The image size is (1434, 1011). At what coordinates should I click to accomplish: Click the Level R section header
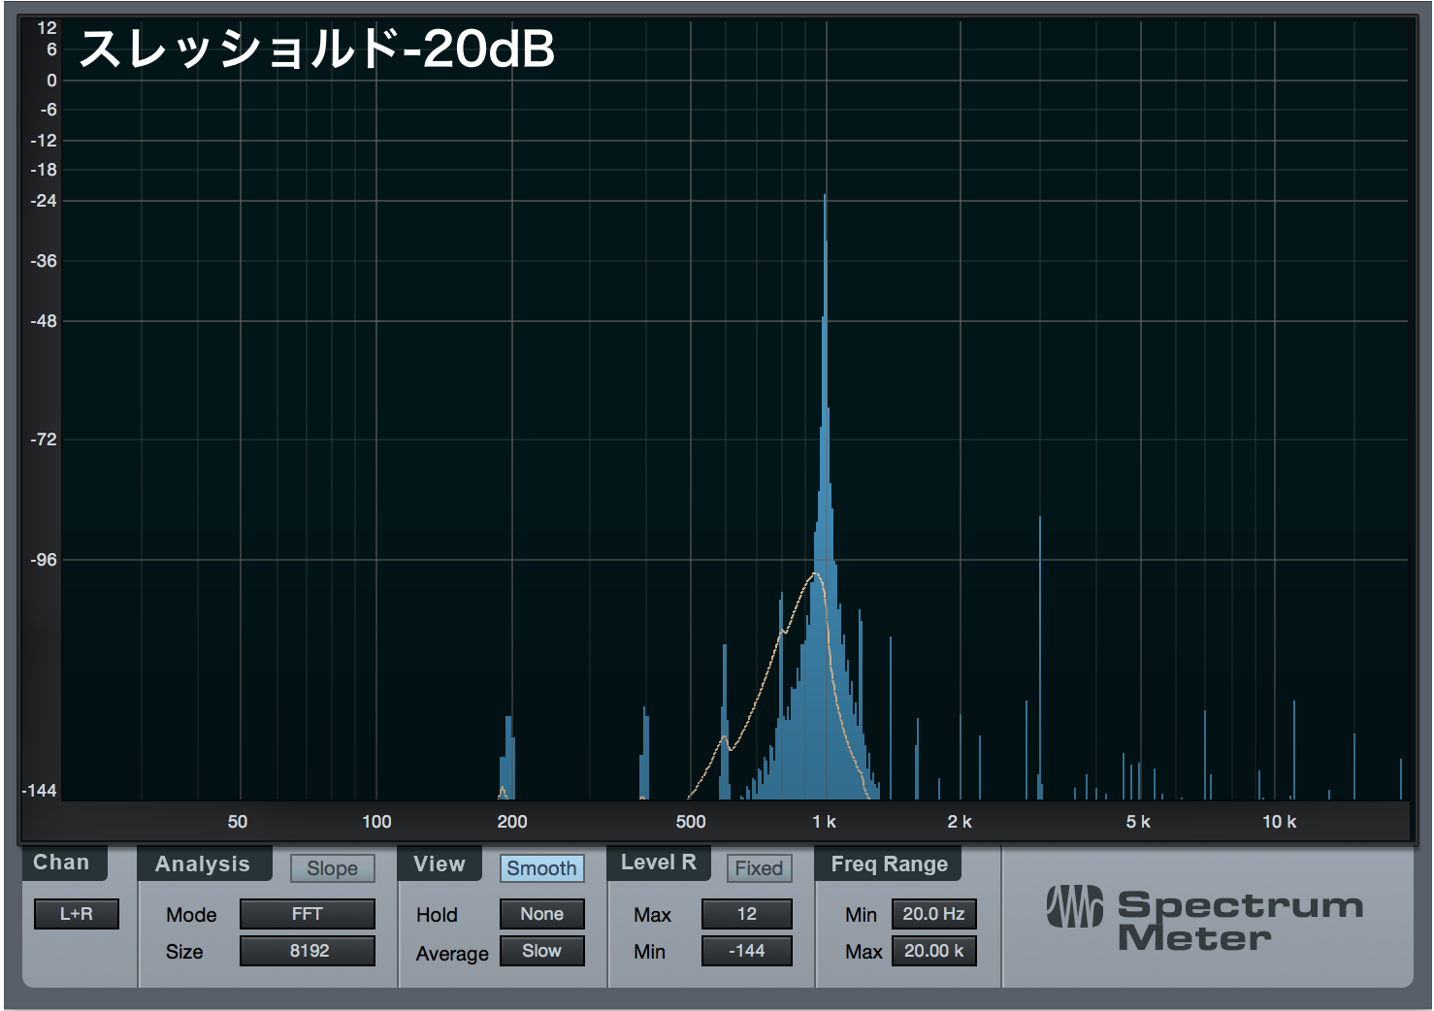(x=659, y=863)
